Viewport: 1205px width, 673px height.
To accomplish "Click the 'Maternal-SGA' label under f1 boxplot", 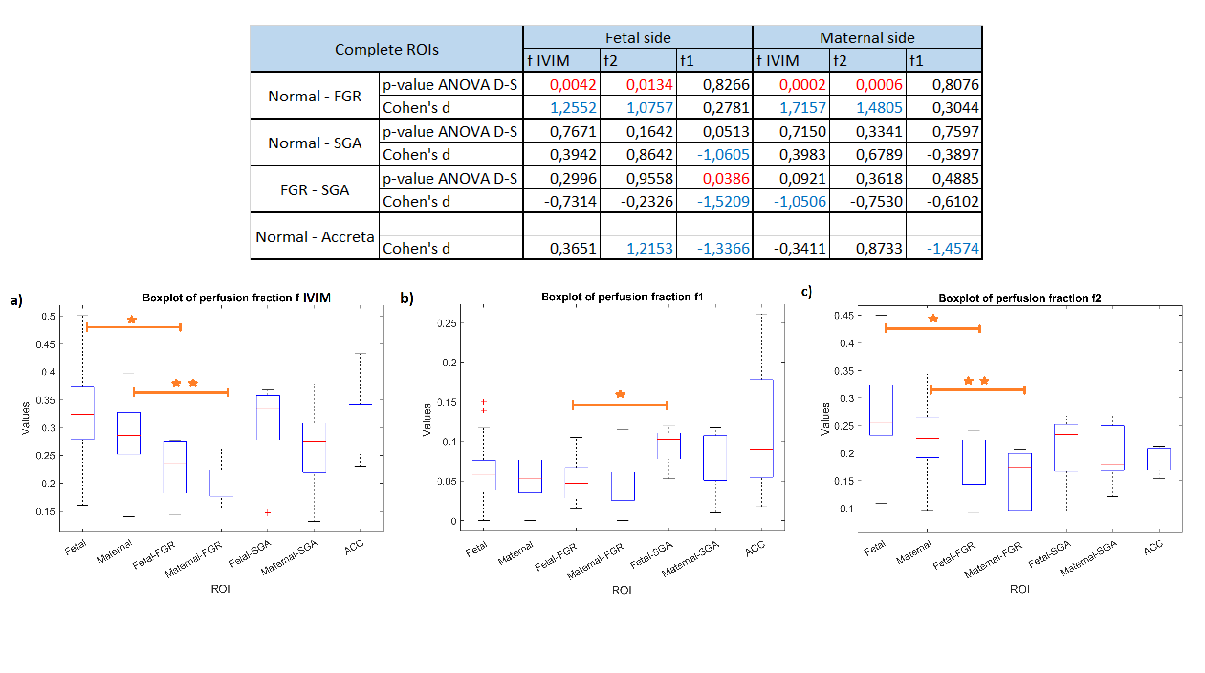I will [x=690, y=559].
